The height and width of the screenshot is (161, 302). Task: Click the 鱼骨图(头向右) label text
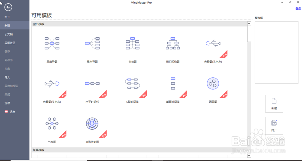point(52,102)
